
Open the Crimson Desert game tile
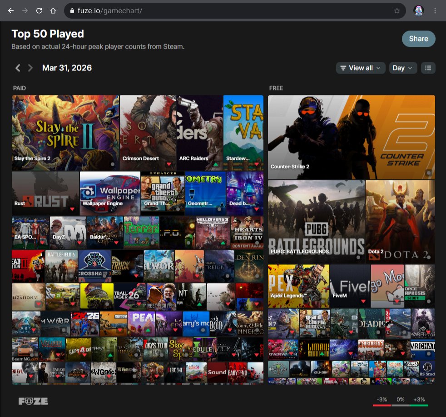click(148, 133)
